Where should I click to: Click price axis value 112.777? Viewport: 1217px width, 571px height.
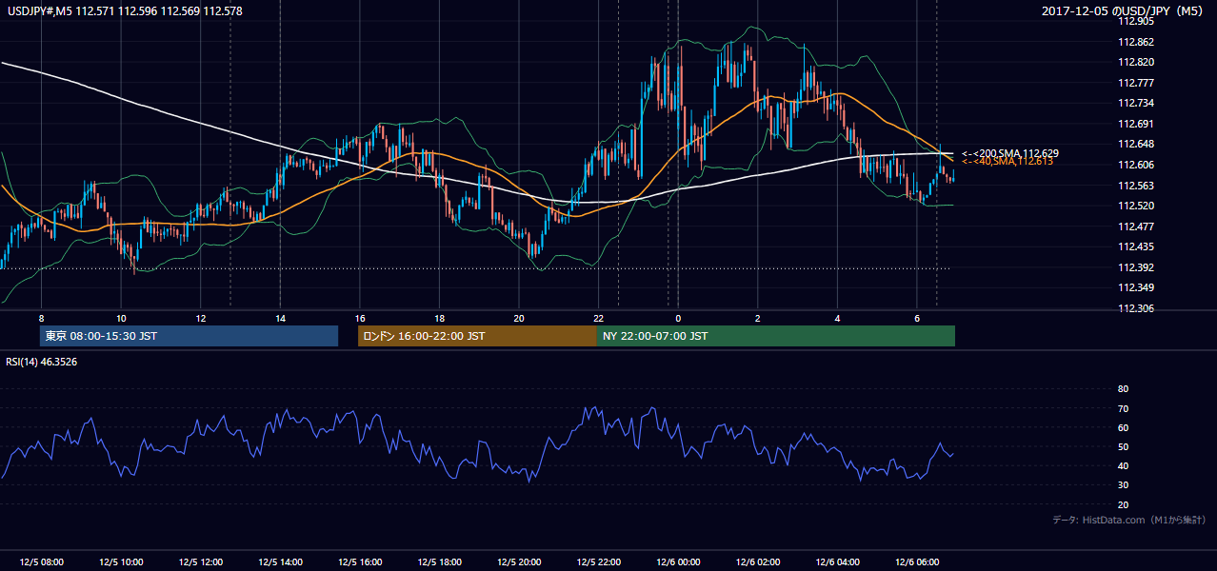1137,83
